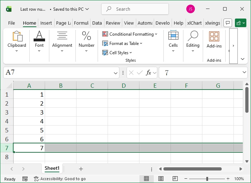Image resolution: width=251 pixels, height=183 pixels.
Task: Select cell A4 containing 4
Action: (x=29, y=121)
